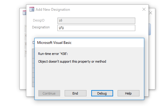Click the Designation label
The height and width of the screenshot is (108, 164).
[x=41, y=27]
